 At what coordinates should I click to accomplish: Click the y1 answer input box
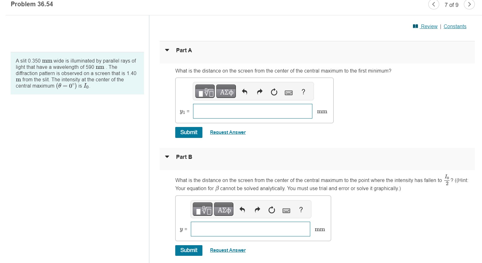[253, 111]
